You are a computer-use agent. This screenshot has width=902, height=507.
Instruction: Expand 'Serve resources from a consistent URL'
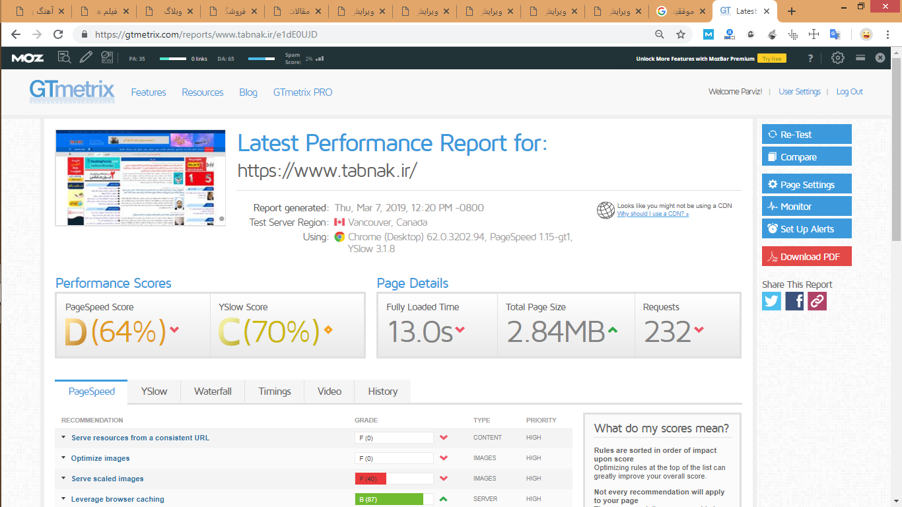(140, 438)
